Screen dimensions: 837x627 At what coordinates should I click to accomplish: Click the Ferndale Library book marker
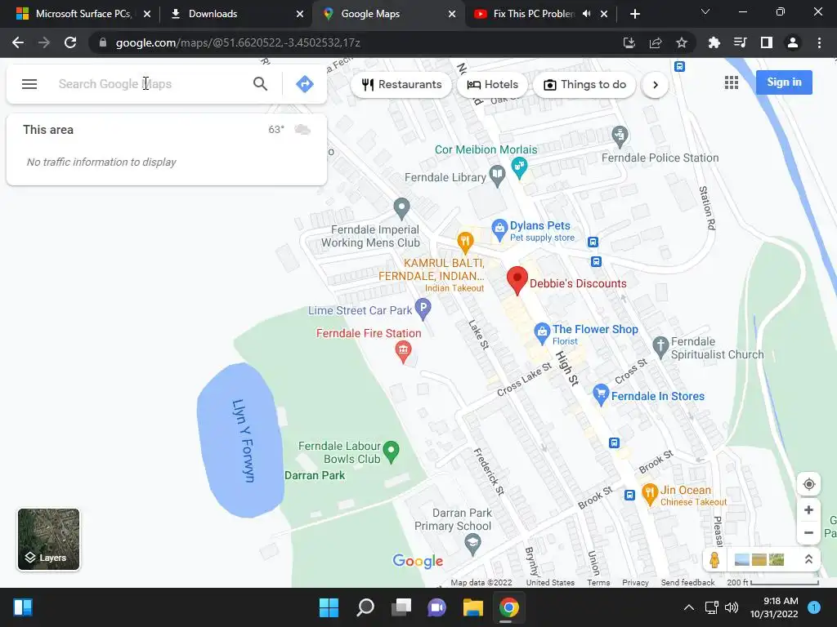tap(497, 176)
